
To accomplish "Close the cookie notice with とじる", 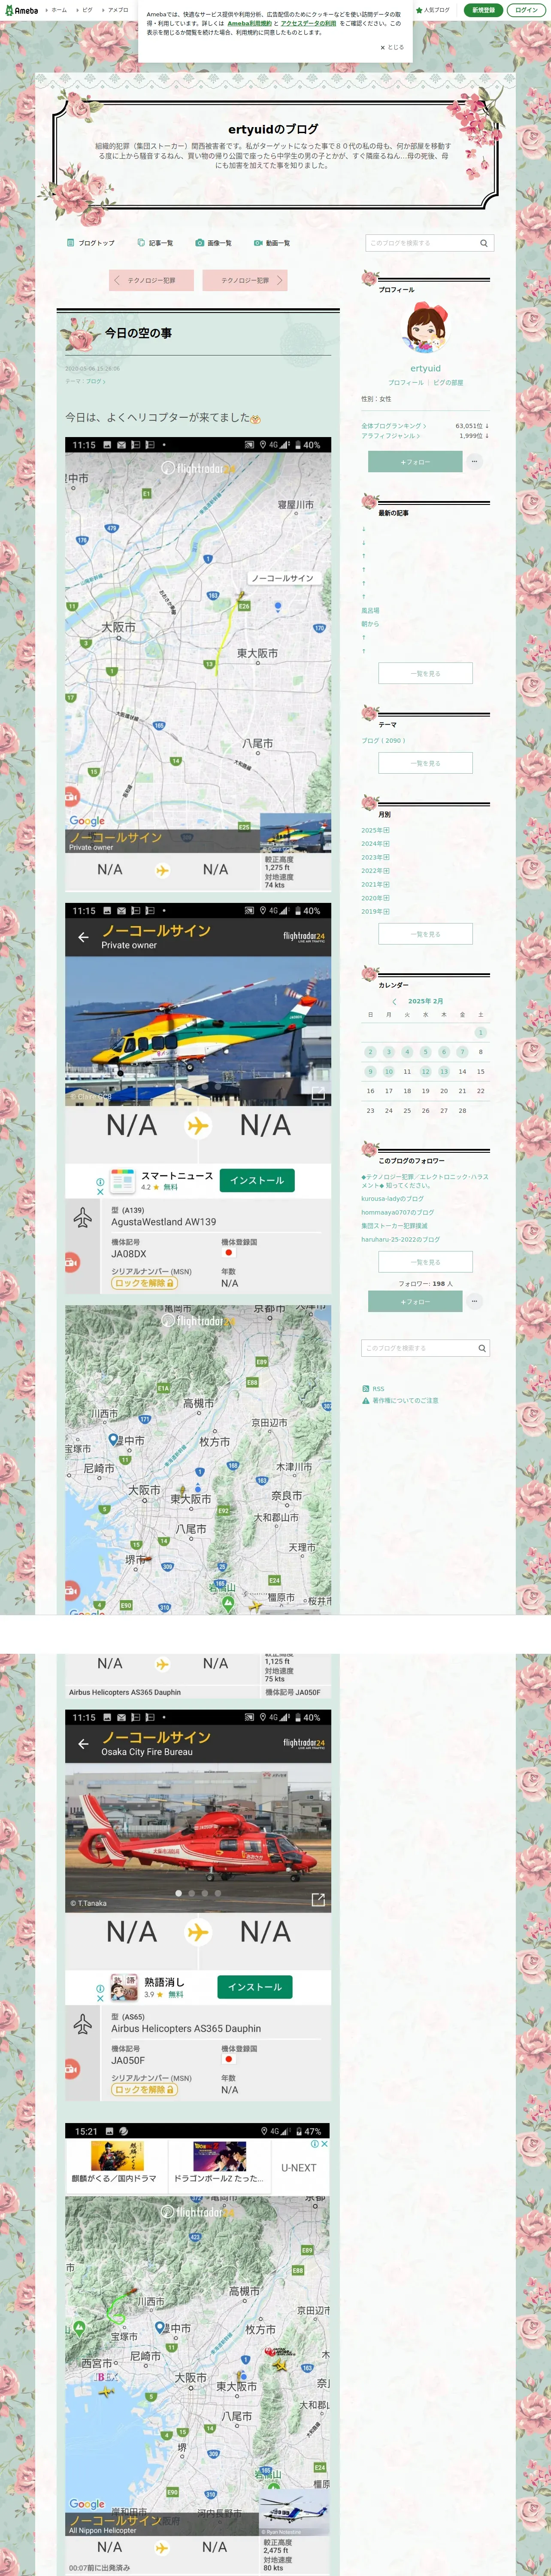I will 392,47.
